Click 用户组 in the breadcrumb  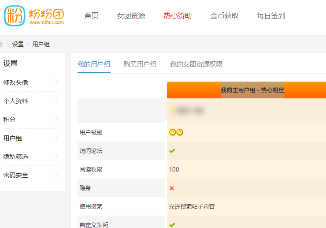(41, 44)
